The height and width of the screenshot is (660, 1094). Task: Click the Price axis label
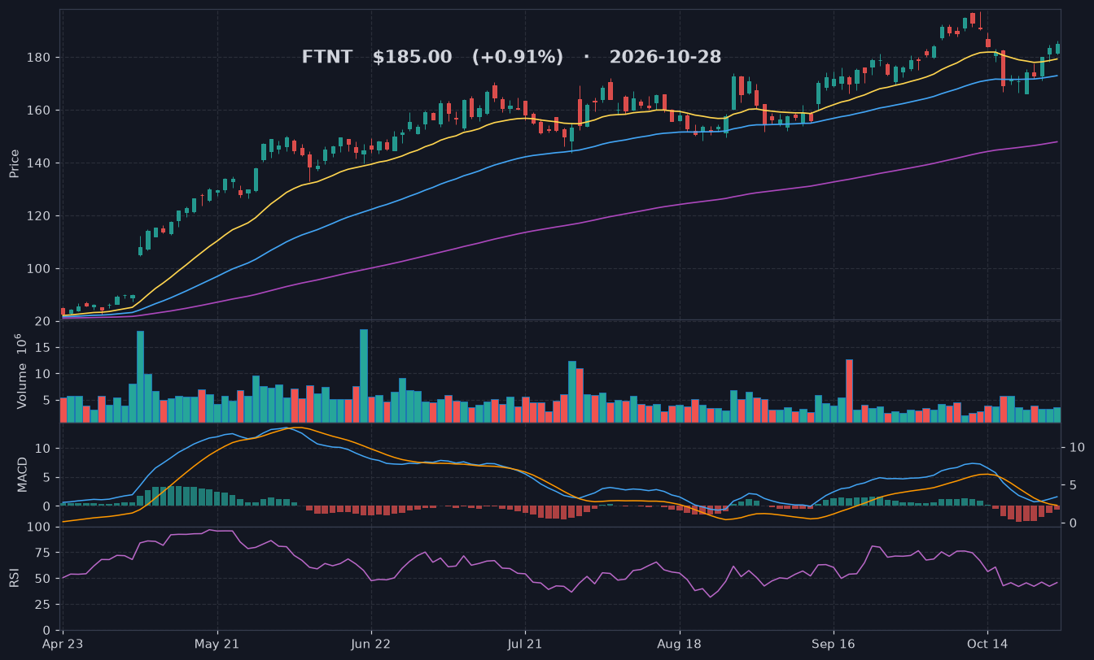pyautogui.click(x=14, y=163)
